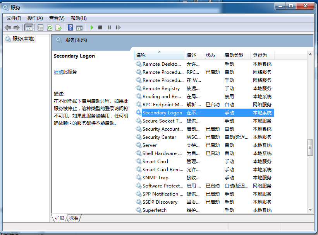Open the 查看(V) menu

(x=57, y=18)
